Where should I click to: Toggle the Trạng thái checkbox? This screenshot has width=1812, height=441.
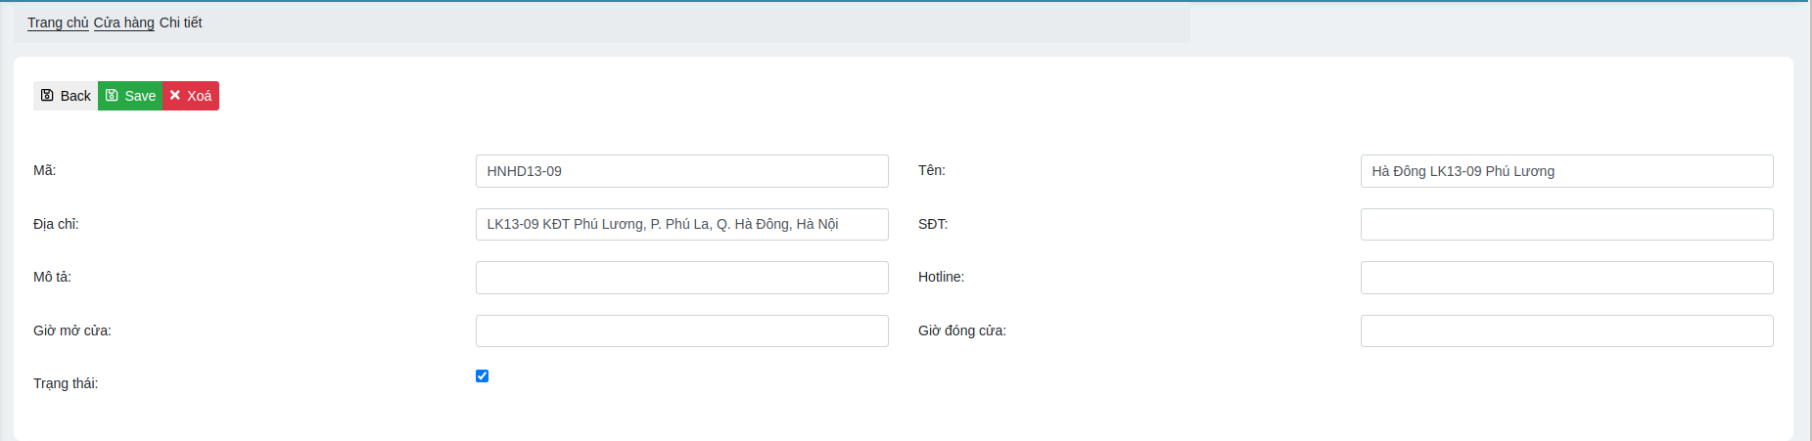[x=482, y=376]
